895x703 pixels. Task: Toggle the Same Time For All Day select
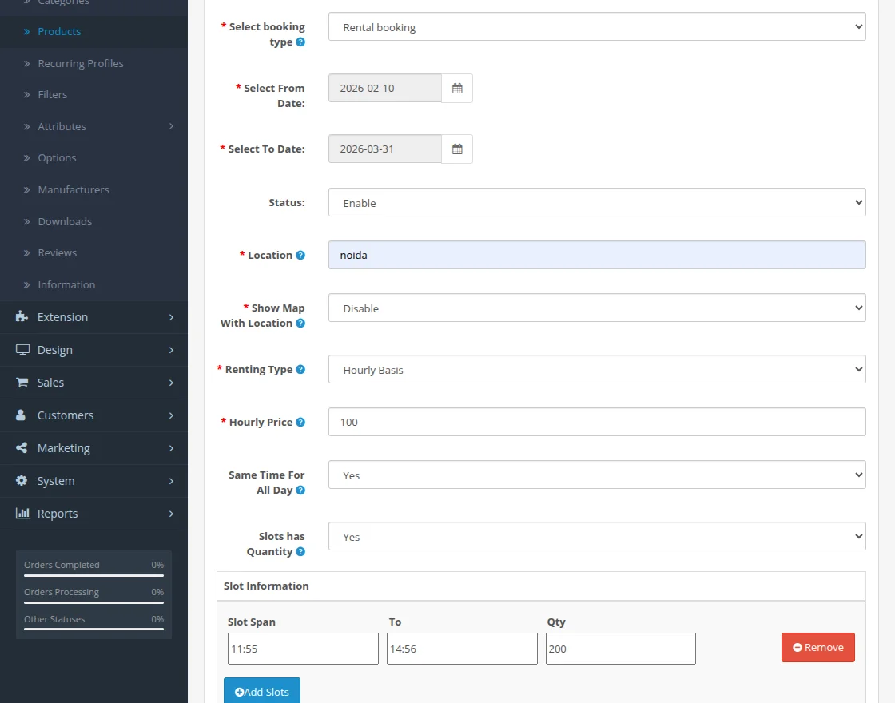[596, 475]
